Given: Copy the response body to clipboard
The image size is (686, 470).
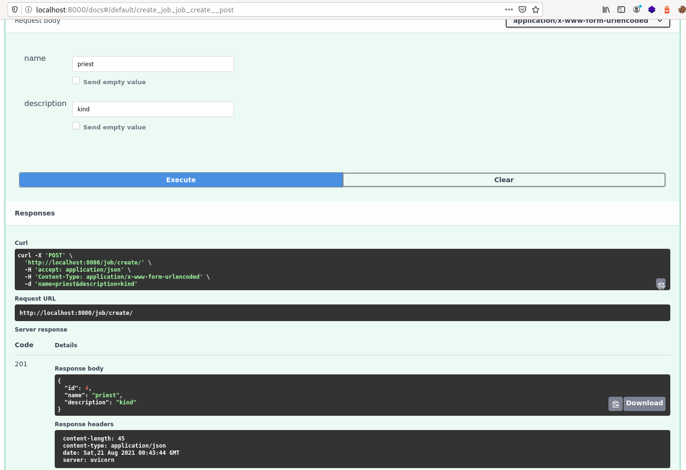Looking at the screenshot, I should [x=616, y=404].
